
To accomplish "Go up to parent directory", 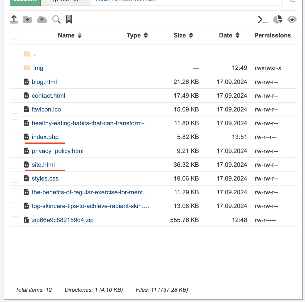I will tap(35, 54).
